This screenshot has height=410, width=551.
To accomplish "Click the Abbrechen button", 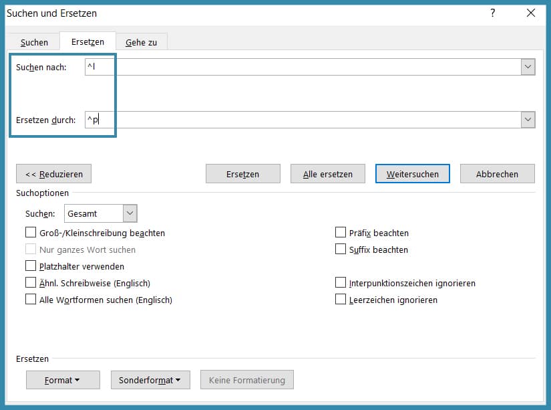I will (x=497, y=174).
